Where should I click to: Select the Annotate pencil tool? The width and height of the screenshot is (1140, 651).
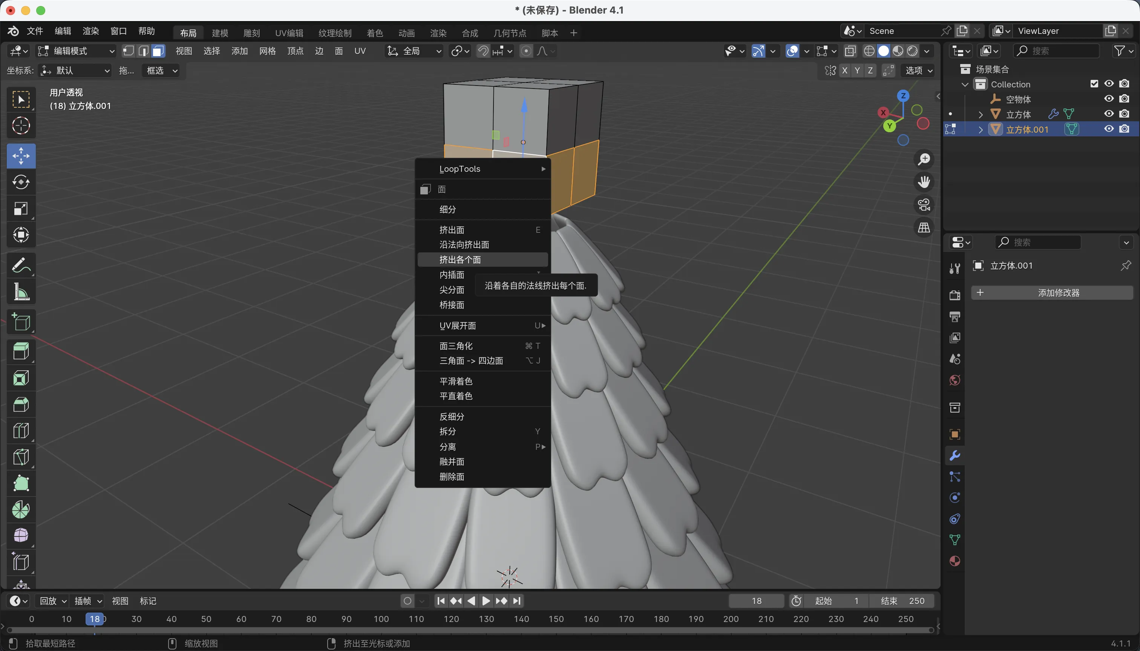(x=21, y=265)
